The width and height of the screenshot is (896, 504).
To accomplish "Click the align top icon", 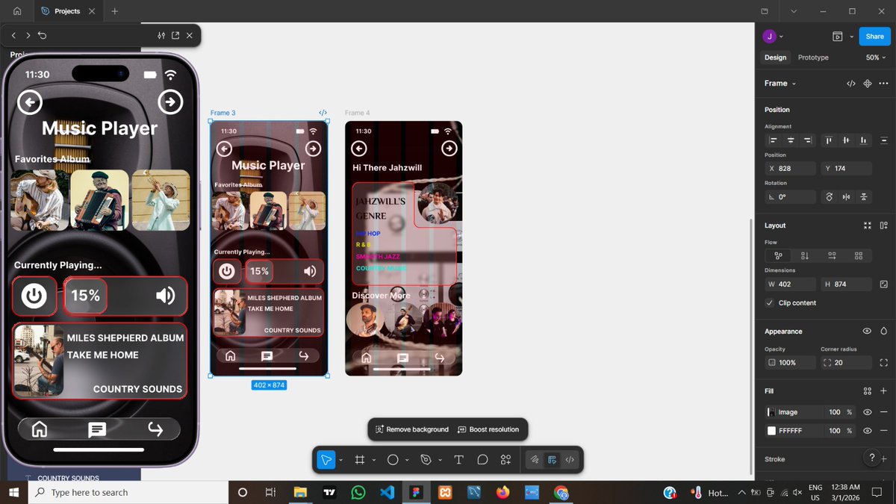I will tap(829, 140).
